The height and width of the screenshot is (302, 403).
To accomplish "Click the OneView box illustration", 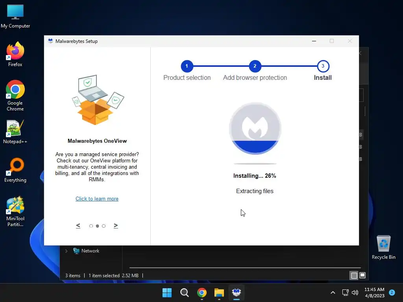I will pyautogui.click(x=98, y=99).
